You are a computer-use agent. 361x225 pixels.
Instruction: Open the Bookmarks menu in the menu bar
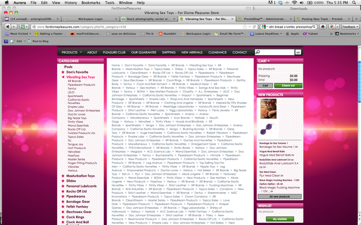[91, 2]
